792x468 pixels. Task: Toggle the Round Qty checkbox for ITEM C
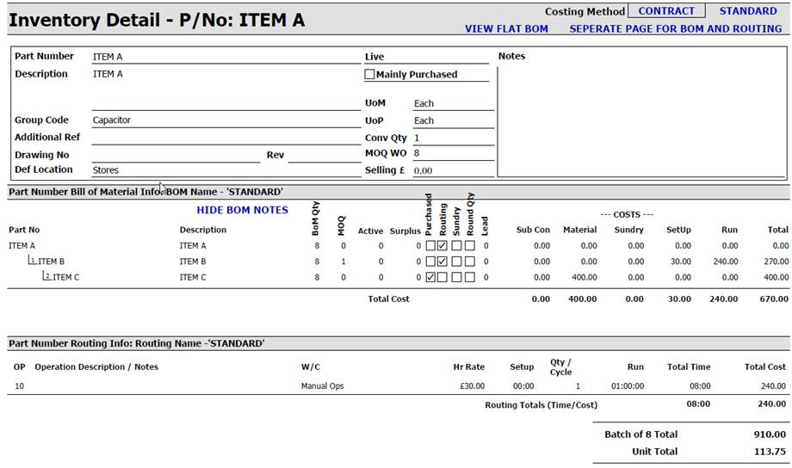[470, 278]
